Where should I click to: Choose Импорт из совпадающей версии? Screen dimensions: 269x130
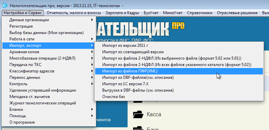[x=179, y=52]
